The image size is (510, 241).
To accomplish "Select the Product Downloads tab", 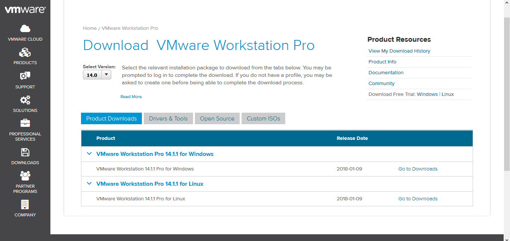I will pyautogui.click(x=111, y=119).
